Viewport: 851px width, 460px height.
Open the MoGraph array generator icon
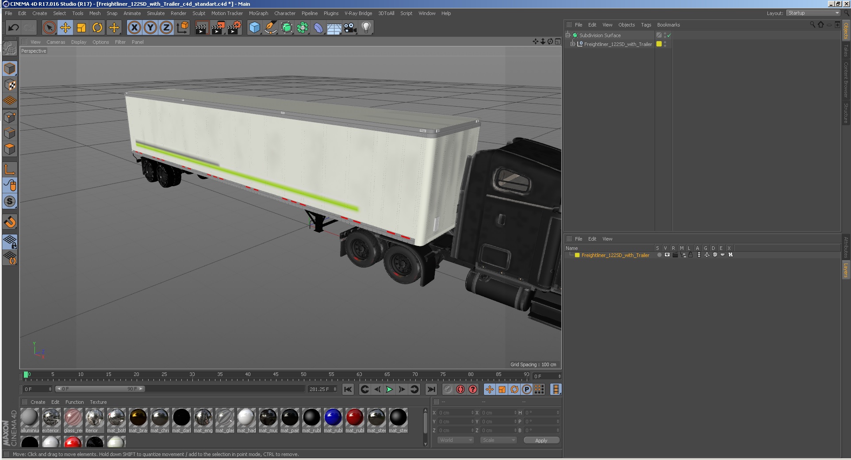(303, 28)
